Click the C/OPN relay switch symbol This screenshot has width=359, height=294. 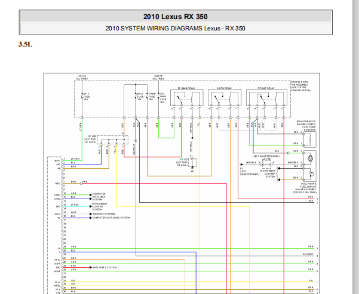click(217, 100)
